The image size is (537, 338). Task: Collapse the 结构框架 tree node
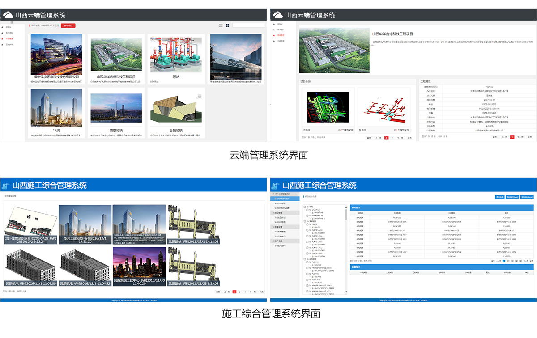[304, 259]
